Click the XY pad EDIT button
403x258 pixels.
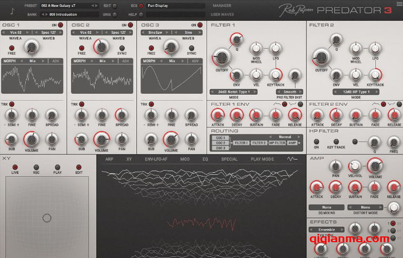[x=78, y=167]
